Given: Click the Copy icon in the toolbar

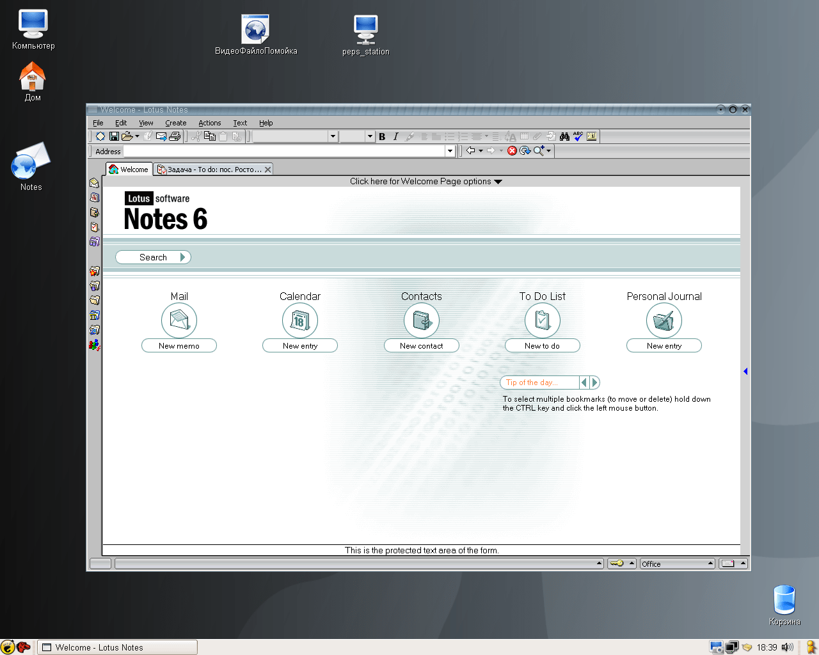Looking at the screenshot, I should (x=209, y=136).
